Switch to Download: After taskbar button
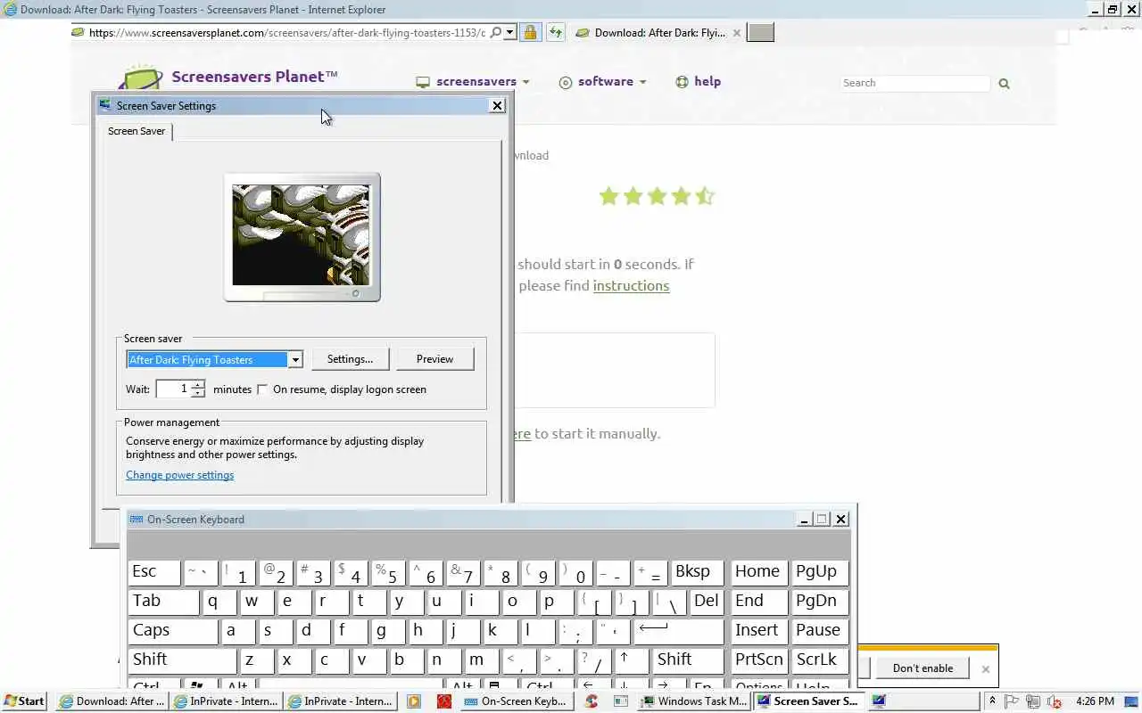Viewport: 1142px width, 713px height. coord(112,701)
